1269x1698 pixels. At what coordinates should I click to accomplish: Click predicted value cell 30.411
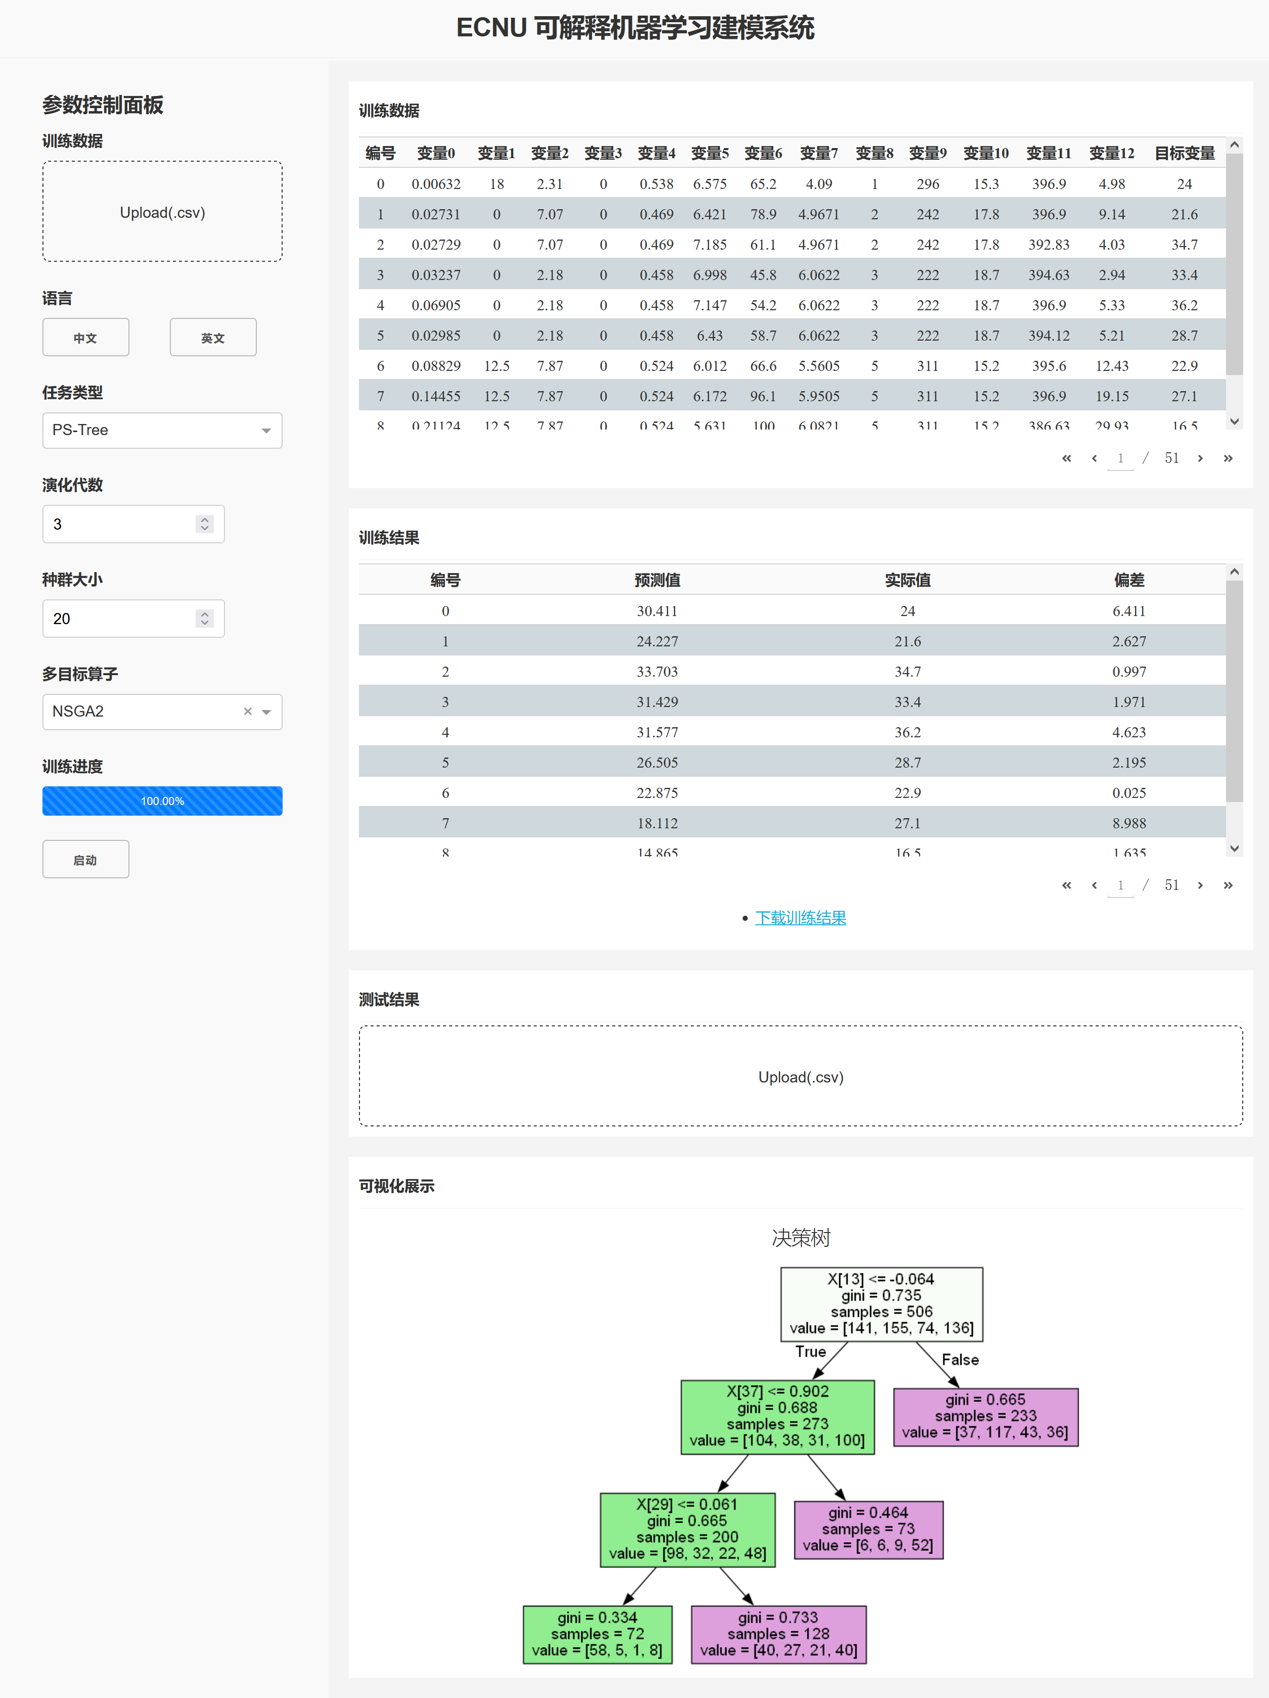(x=657, y=611)
